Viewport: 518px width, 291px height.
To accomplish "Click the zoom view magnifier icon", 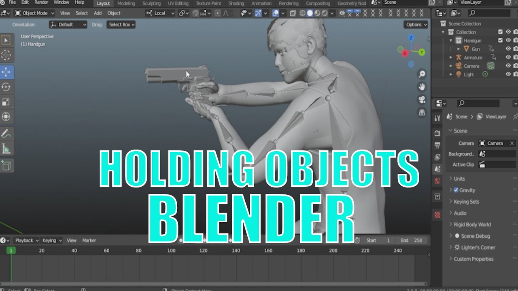I will point(422,74).
